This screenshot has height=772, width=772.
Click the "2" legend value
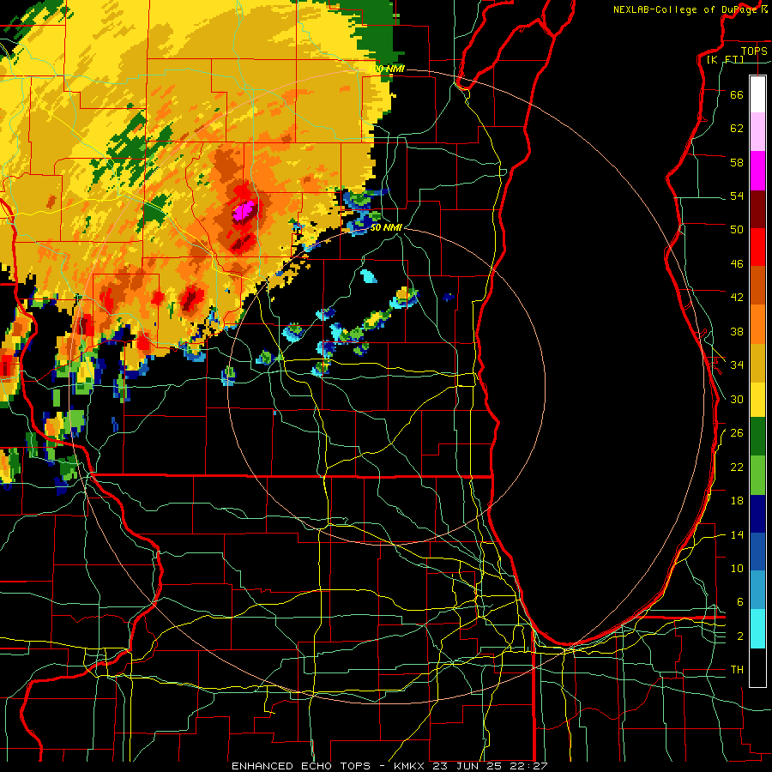(x=740, y=636)
